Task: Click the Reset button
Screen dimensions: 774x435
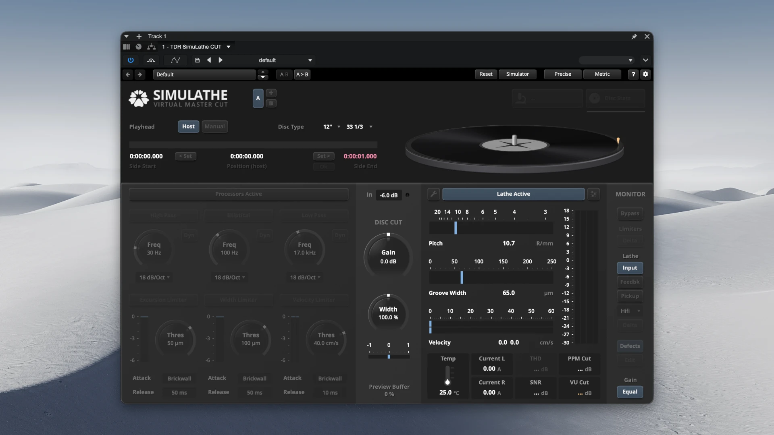Action: click(x=486, y=74)
